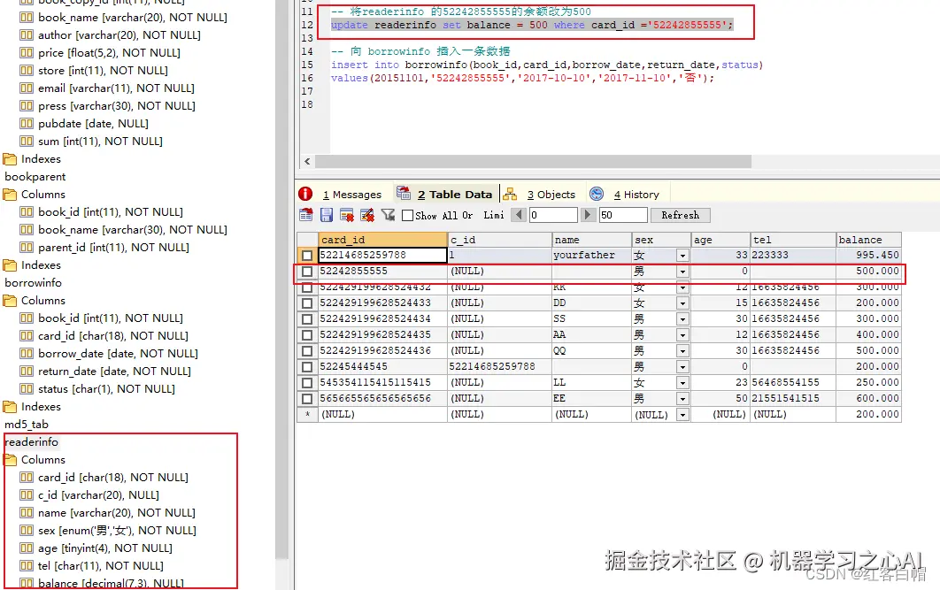Click the column icon beside tel char(11)
The height and width of the screenshot is (590, 940).
pos(27,565)
